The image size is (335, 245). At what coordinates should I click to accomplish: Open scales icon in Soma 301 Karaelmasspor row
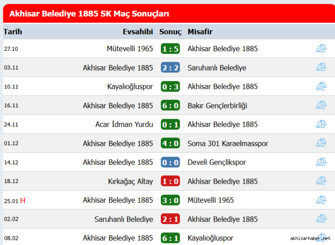[x=321, y=143]
